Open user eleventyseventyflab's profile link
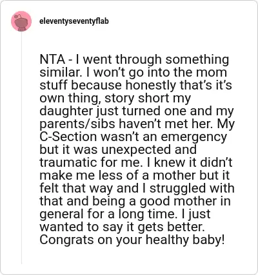Image resolution: width=258 pixels, height=275 pixels. click(x=74, y=21)
